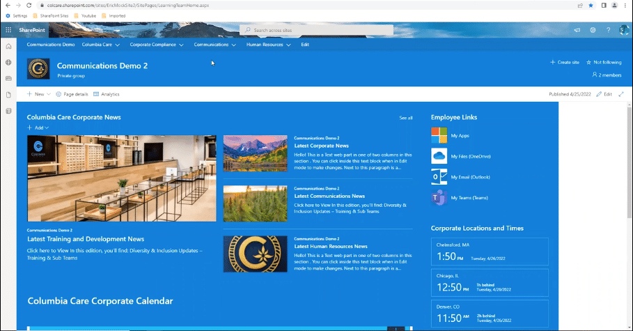633x331 pixels.
Task: Open the Youtube bookmark folder
Action: 85,16
